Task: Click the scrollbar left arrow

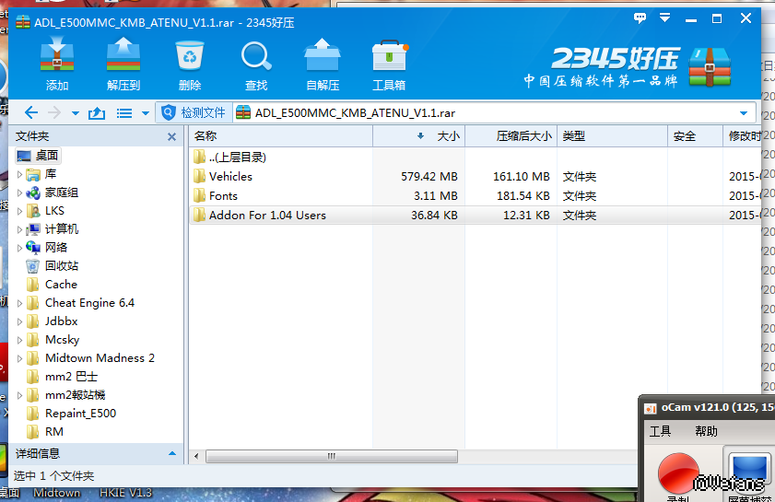Action: [x=196, y=456]
